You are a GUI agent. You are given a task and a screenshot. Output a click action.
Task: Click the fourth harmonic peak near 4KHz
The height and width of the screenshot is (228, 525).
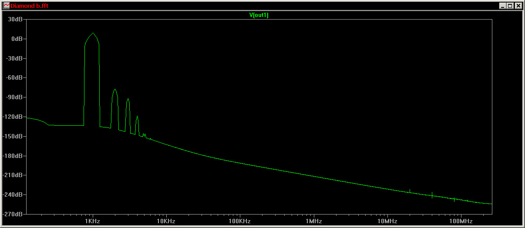pos(137,117)
